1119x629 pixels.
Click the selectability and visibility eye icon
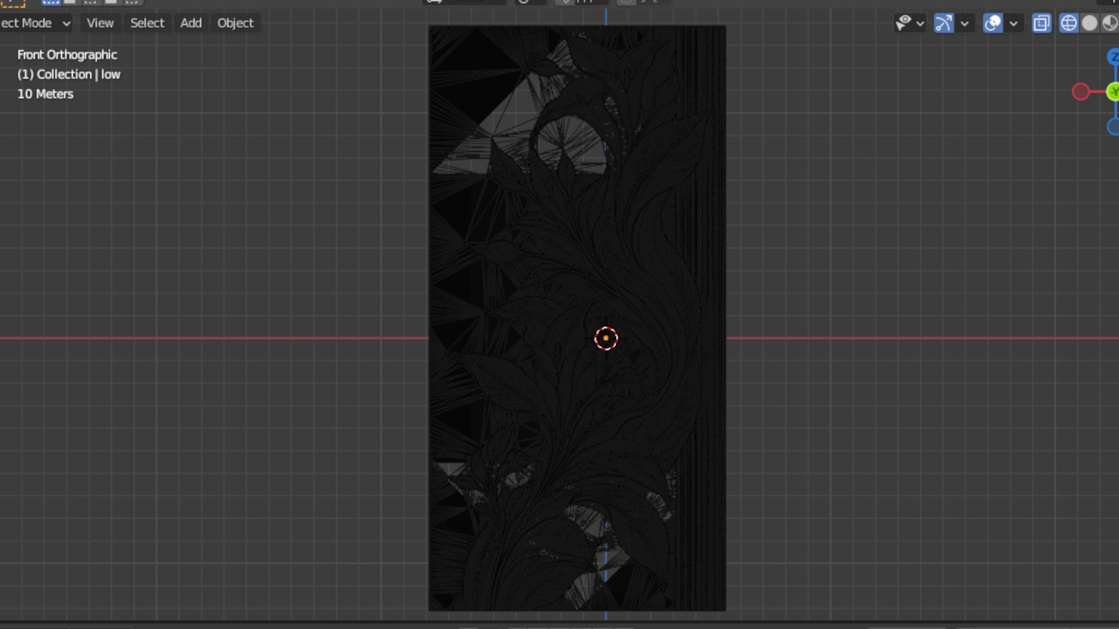coord(903,23)
